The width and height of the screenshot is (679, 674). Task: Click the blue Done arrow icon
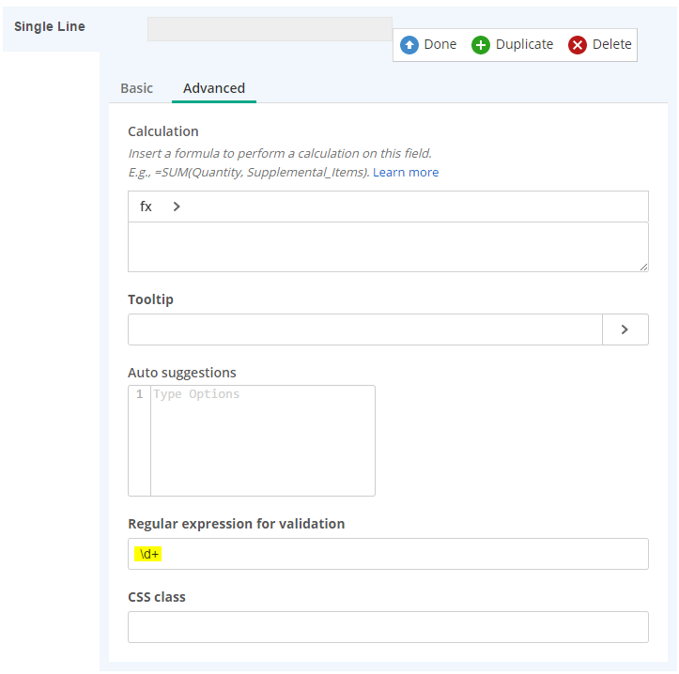[x=409, y=44]
